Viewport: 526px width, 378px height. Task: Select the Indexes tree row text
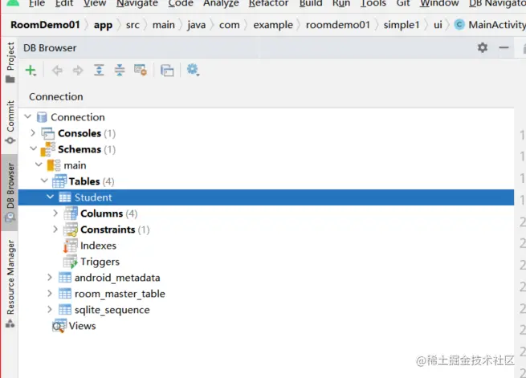[98, 246]
